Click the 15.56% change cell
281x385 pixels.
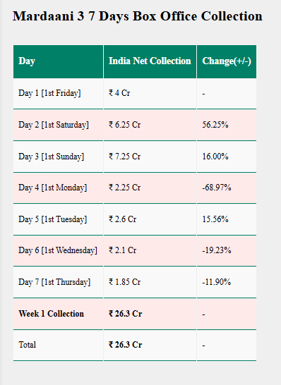click(x=215, y=219)
